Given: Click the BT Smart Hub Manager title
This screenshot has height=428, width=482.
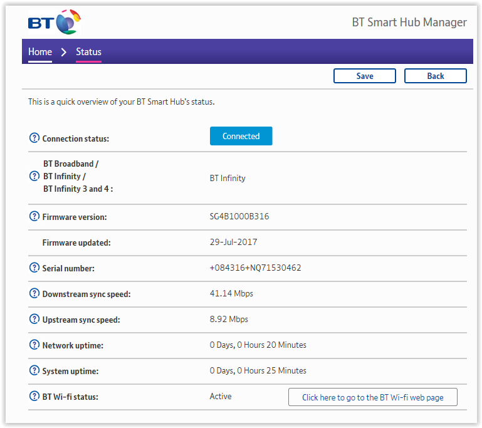Looking at the screenshot, I should click(409, 23).
